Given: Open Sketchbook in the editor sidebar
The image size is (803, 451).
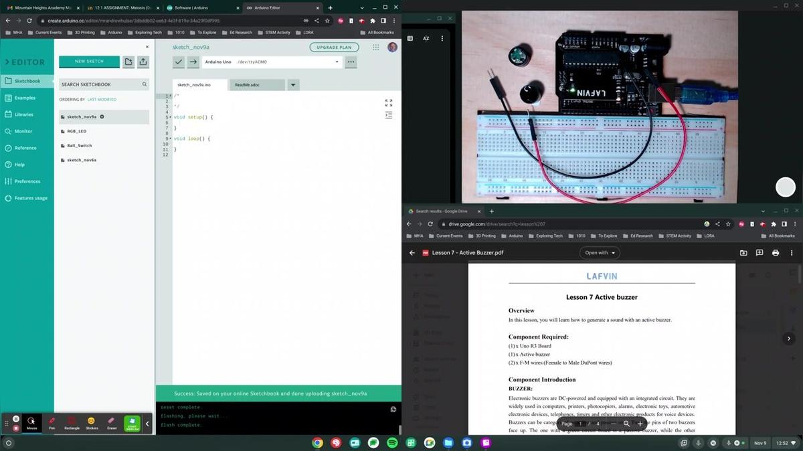Looking at the screenshot, I should [x=27, y=81].
